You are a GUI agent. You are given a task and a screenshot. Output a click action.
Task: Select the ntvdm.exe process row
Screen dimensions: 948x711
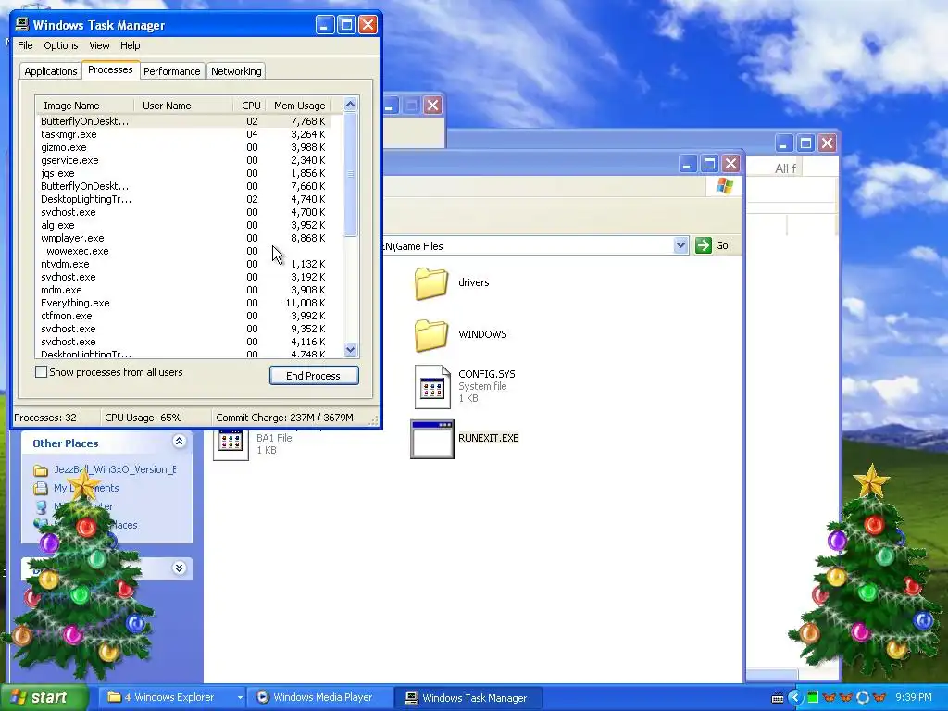(x=183, y=264)
